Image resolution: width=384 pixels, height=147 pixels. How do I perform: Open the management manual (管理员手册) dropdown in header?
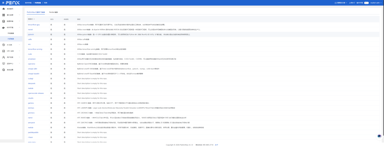340,3
